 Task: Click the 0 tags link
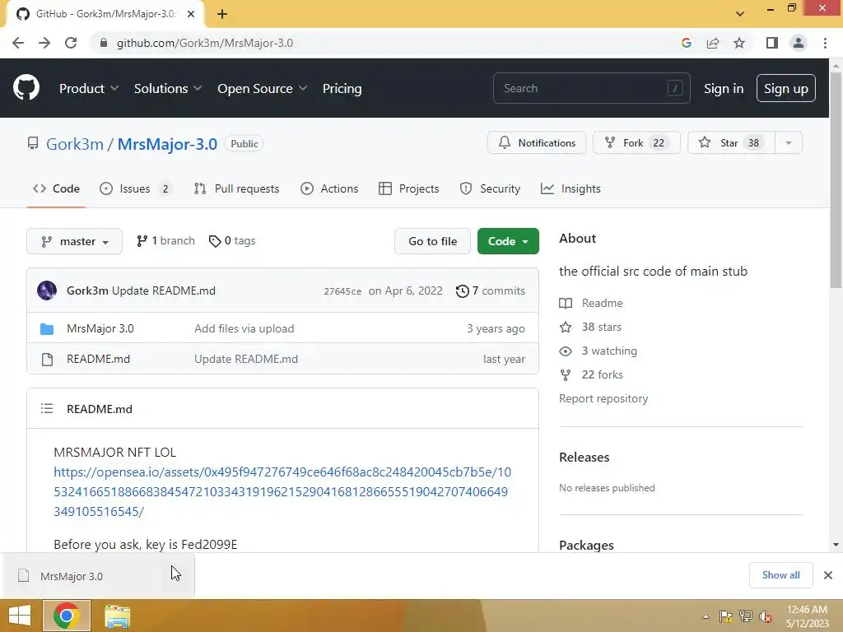point(232,241)
